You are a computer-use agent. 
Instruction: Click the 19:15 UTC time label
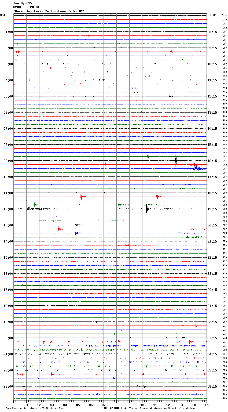[212, 209]
